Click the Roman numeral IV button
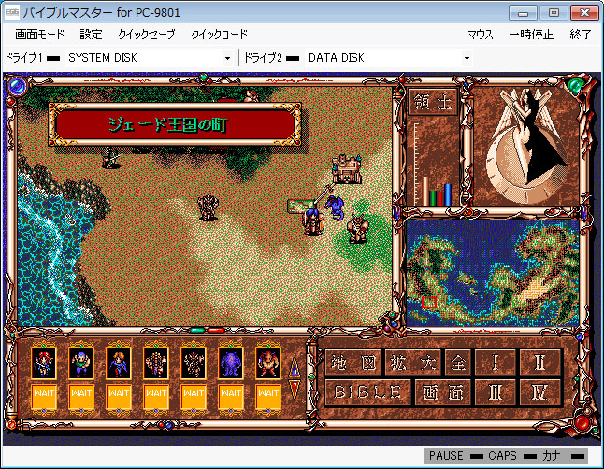Viewport: 604px width, 469px height. pos(539,392)
